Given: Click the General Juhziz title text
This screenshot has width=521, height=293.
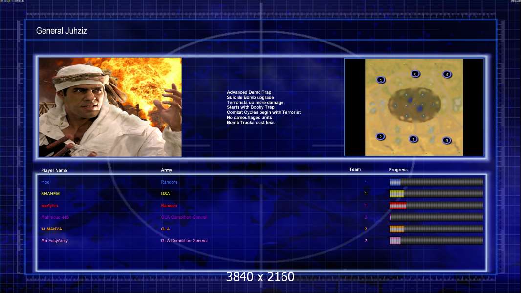Looking at the screenshot, I should pyautogui.click(x=62, y=31).
